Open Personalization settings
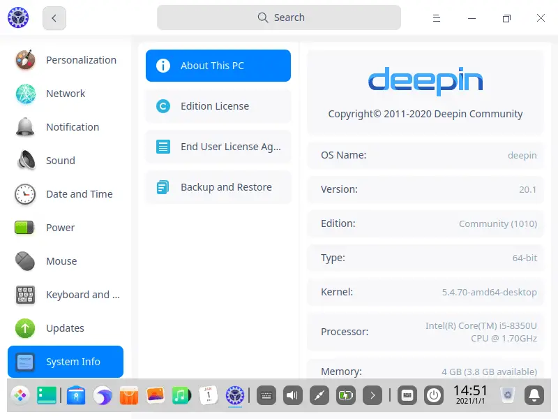Screen dimensions: 558x419 (66, 60)
